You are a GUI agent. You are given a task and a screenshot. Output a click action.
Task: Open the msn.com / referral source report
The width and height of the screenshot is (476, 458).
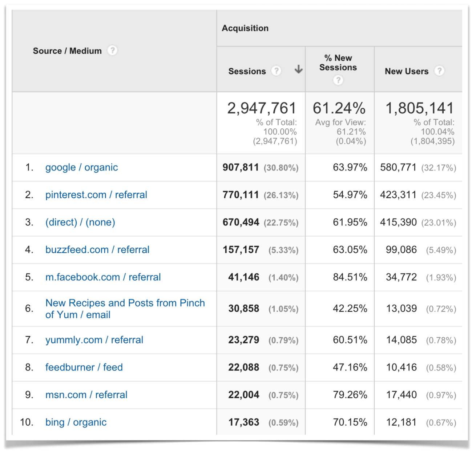(x=86, y=395)
